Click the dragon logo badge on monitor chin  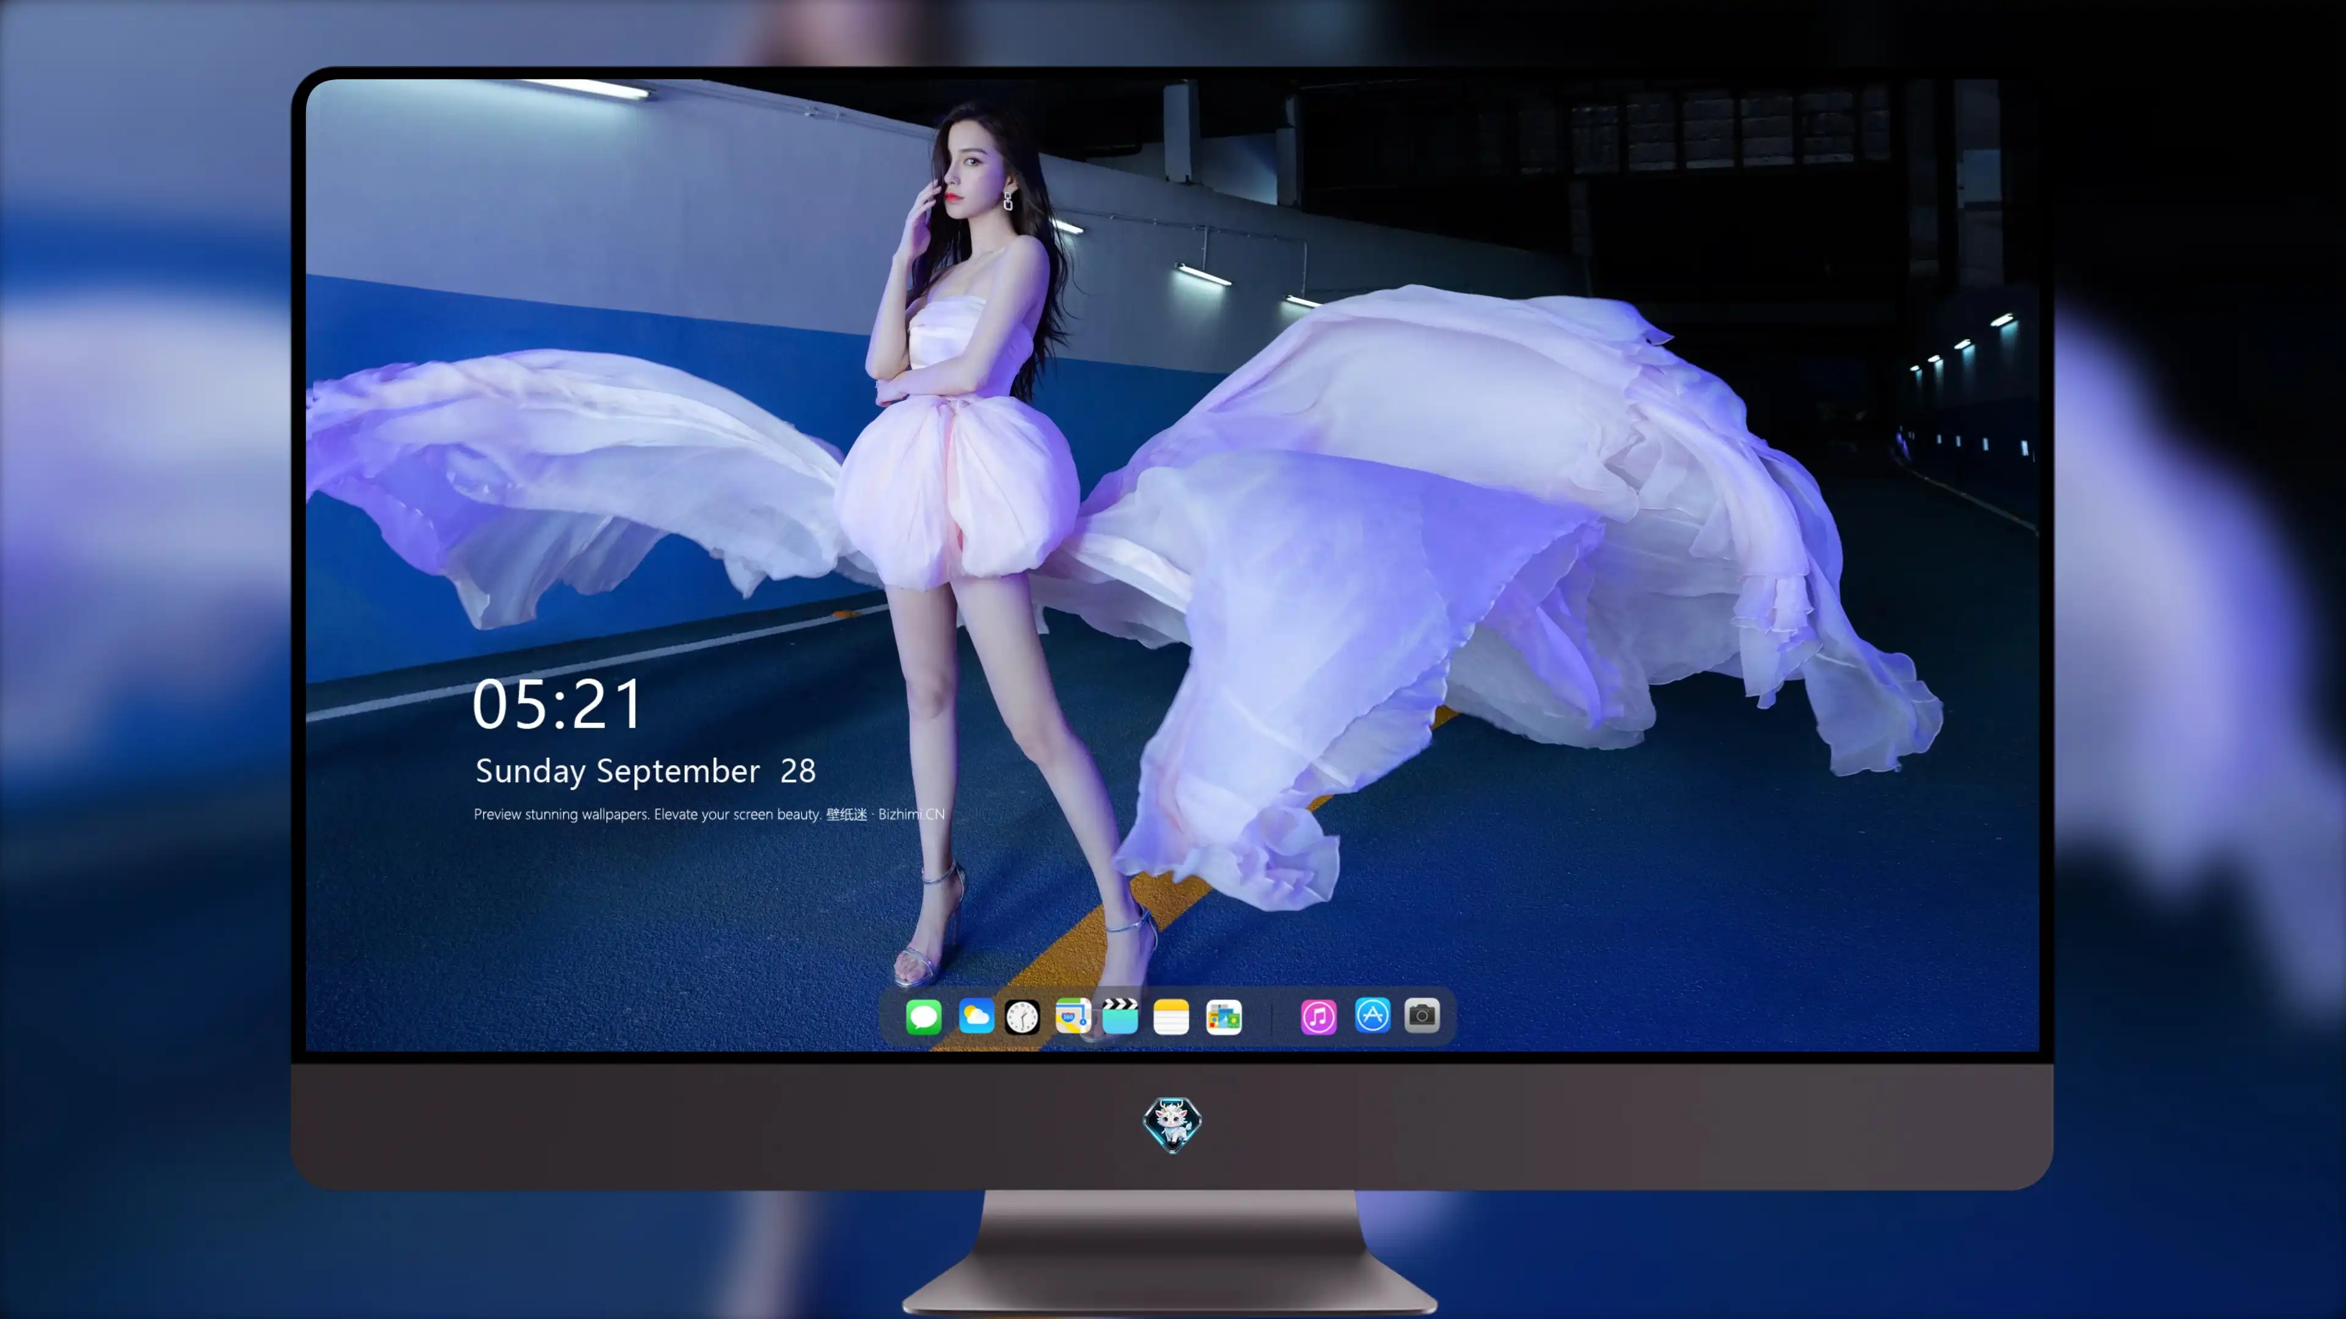[x=1172, y=1124]
